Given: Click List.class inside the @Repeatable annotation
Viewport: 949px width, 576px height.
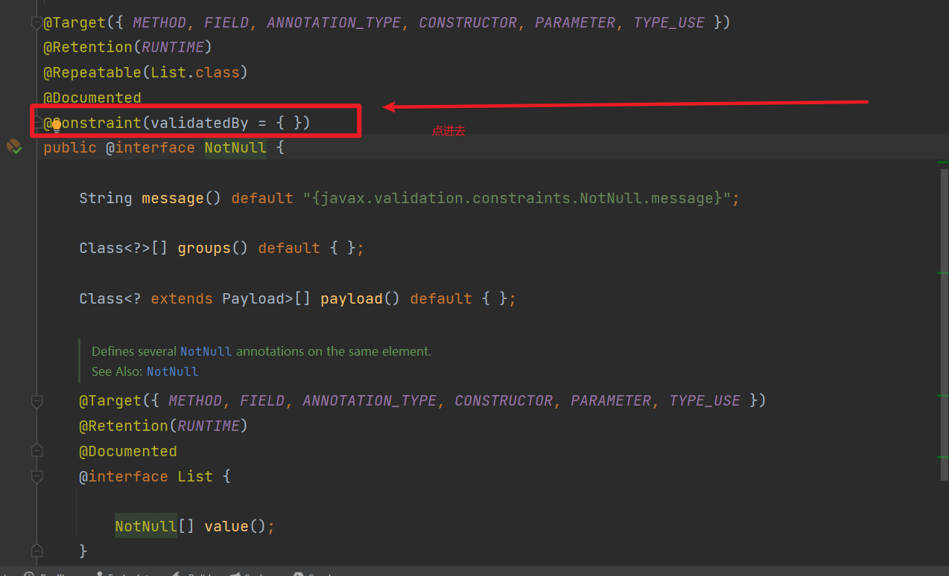Looking at the screenshot, I should [x=195, y=72].
